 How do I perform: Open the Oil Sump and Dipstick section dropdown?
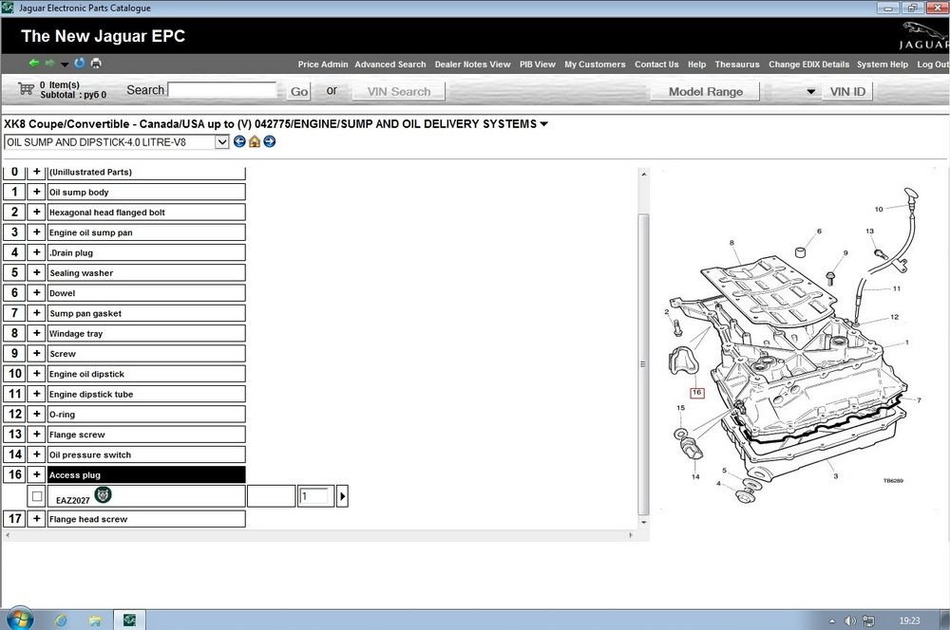[x=222, y=141]
